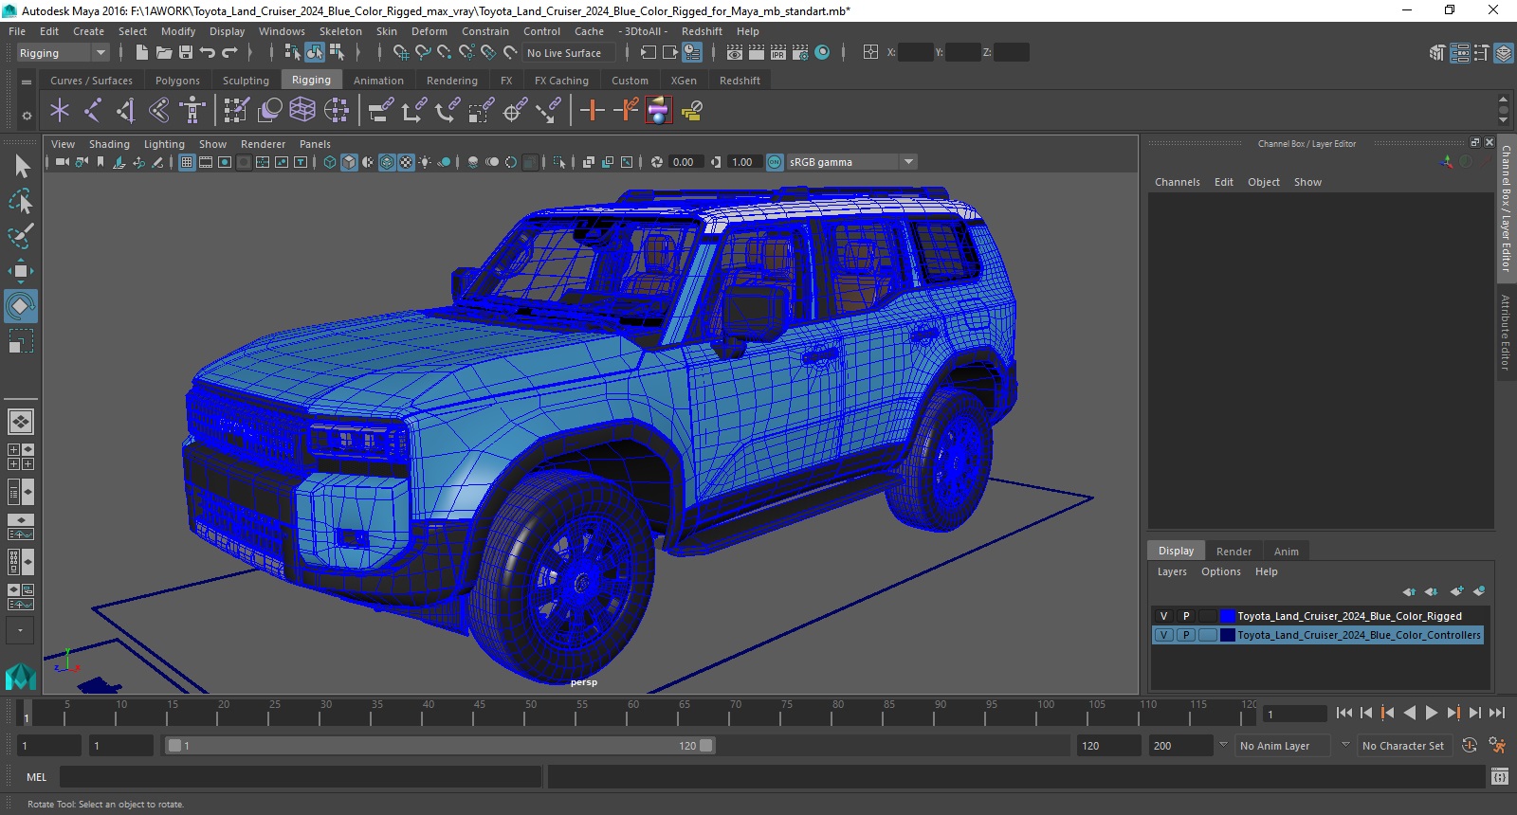This screenshot has width=1517, height=815.
Task: Click the viewport Select Camera icon
Action: (x=62, y=162)
